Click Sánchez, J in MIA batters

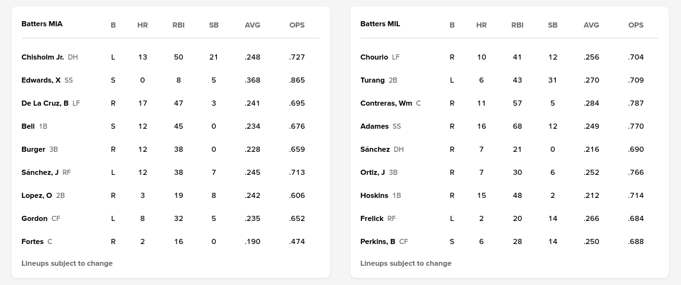(x=40, y=172)
